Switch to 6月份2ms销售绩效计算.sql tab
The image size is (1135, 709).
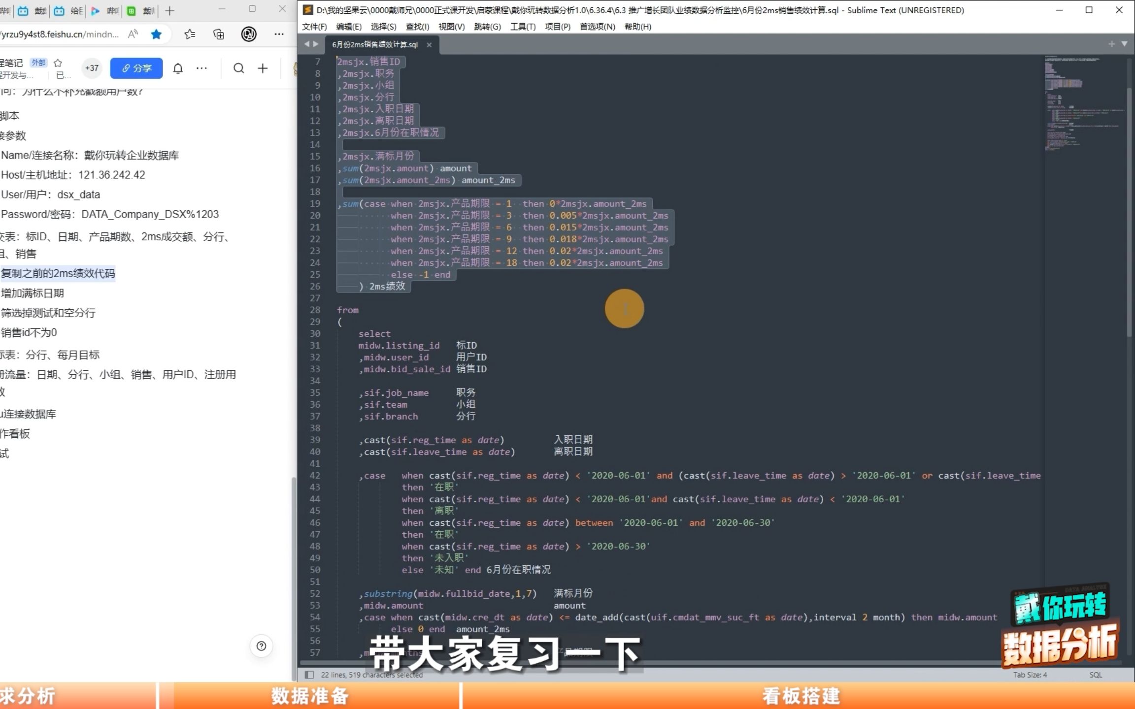pos(374,44)
